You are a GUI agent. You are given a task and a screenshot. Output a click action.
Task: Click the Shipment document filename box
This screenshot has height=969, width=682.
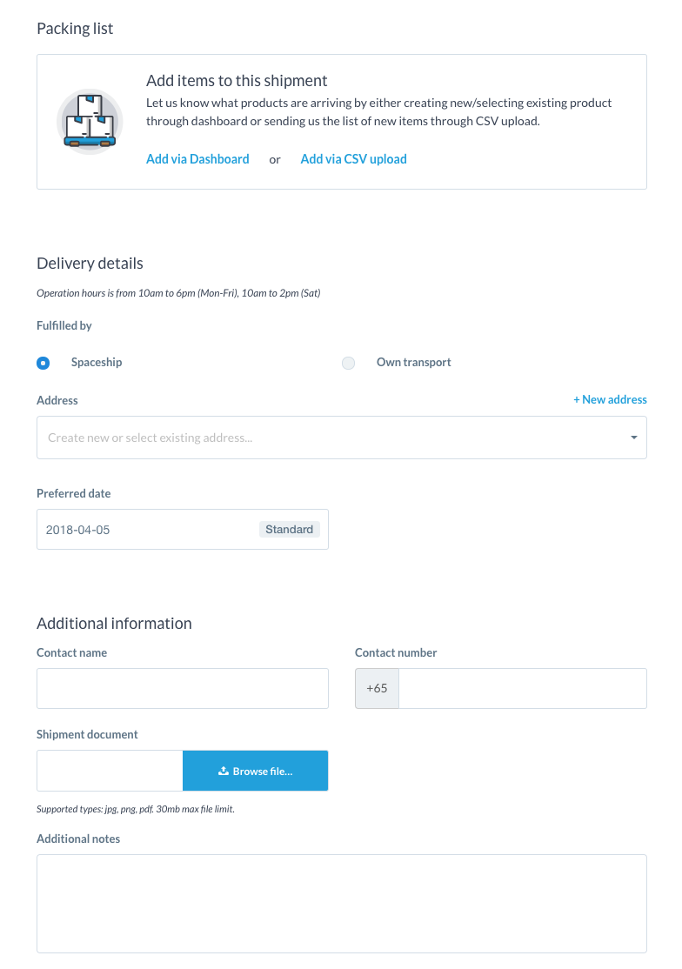(x=110, y=771)
